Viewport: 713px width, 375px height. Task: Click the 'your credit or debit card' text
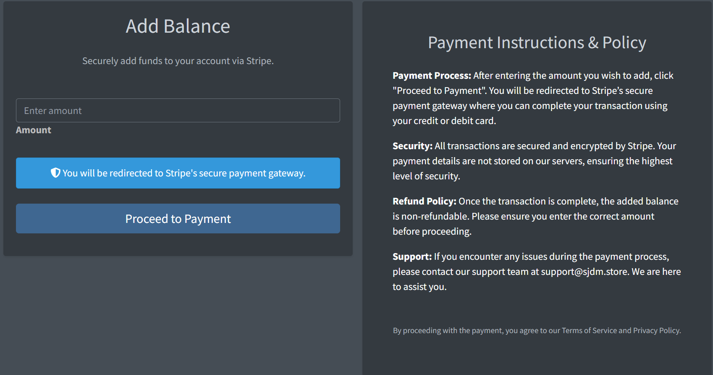click(x=444, y=121)
